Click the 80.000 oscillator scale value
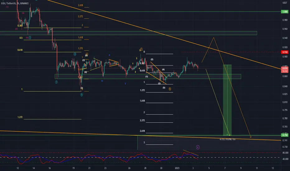 click(x=285, y=153)
